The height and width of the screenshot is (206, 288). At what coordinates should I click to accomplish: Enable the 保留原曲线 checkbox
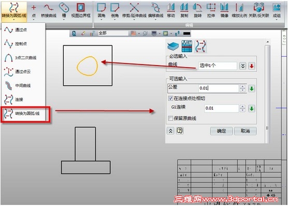pyautogui.click(x=170, y=118)
